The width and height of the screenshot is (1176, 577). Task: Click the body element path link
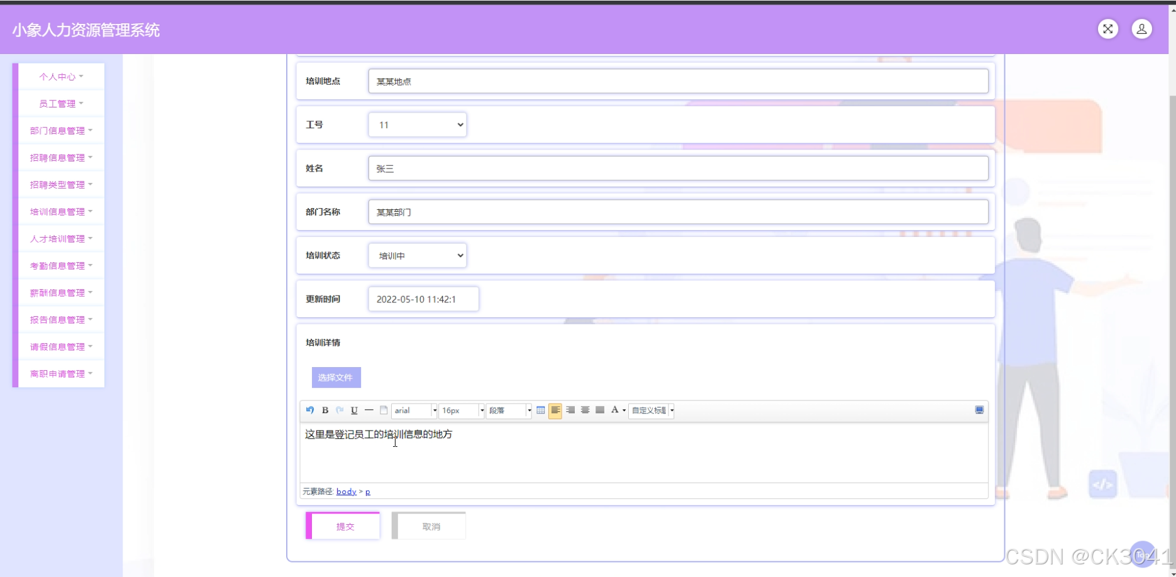347,492
